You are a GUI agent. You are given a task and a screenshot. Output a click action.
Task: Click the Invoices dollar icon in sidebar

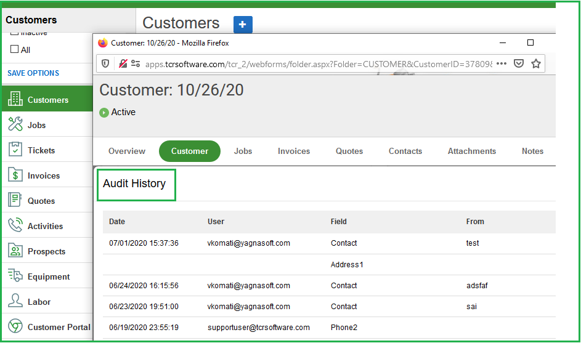(x=15, y=176)
